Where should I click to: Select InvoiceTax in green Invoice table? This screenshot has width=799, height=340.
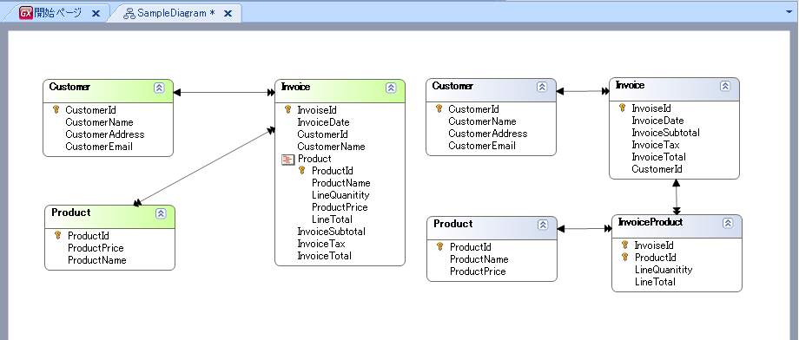coord(321,244)
